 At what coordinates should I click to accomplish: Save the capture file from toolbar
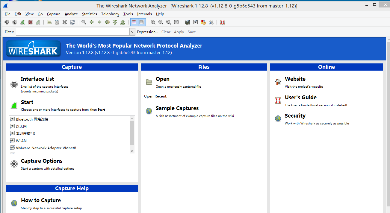[57, 22]
